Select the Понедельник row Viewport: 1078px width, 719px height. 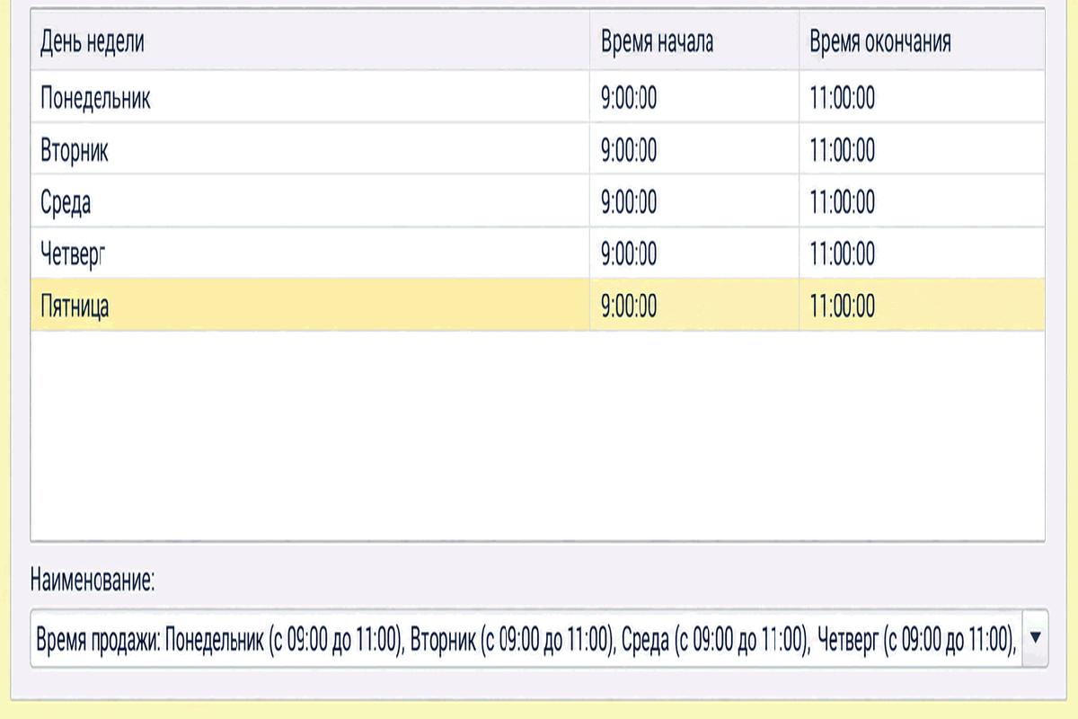[537, 97]
